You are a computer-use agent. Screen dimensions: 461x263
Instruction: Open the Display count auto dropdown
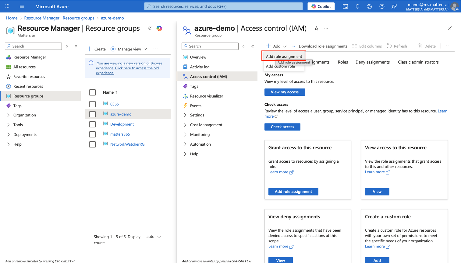[154, 237]
